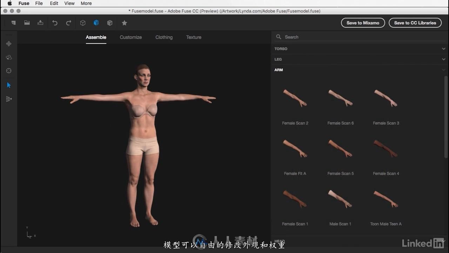Click the TORSO section label
This screenshot has width=449, height=253.
(x=281, y=49)
